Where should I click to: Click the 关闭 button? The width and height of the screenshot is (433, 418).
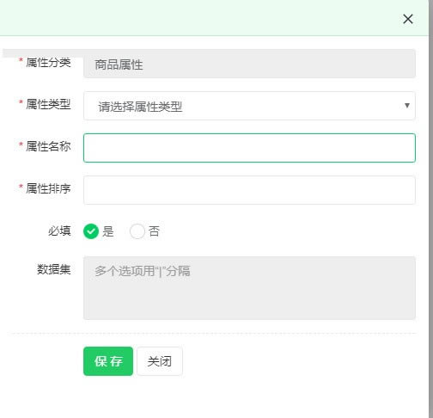point(160,361)
